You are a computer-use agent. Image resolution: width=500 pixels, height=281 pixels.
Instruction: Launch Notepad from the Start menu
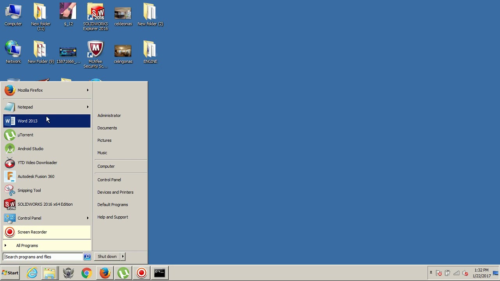pyautogui.click(x=46, y=107)
